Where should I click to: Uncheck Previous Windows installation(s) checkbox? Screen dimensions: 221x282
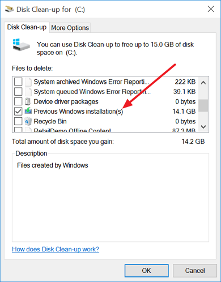18,111
